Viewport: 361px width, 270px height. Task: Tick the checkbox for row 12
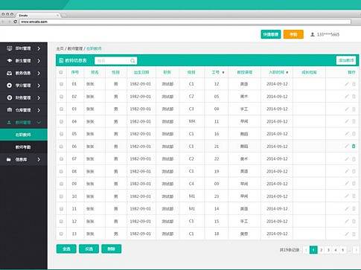click(61, 222)
